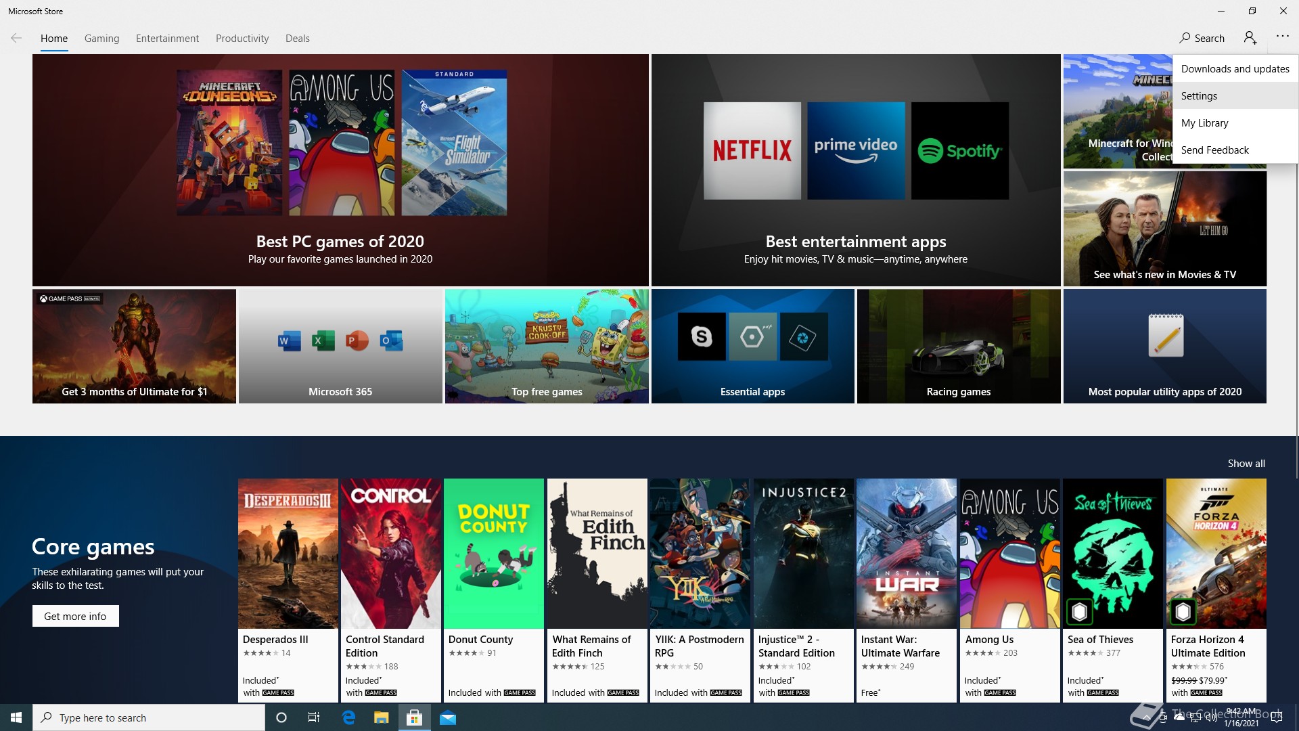Click the Outlook icon in Microsoft 365 tile
The image size is (1299, 731).
click(390, 340)
